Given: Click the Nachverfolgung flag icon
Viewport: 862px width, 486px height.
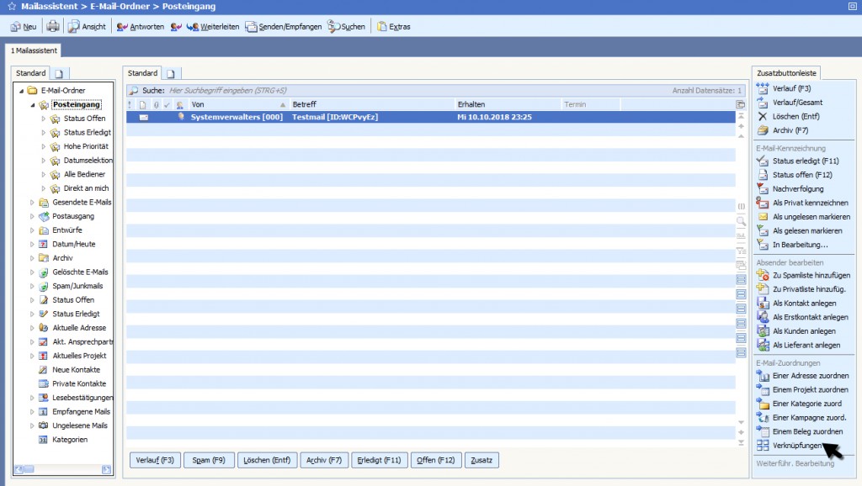Looking at the screenshot, I should pyautogui.click(x=763, y=189).
